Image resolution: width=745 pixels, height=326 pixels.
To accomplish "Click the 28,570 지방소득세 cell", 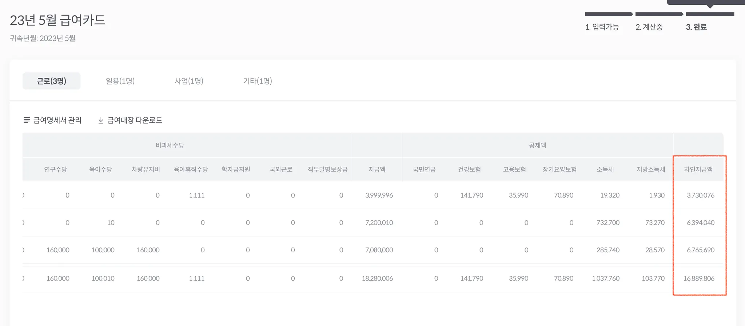I will click(x=655, y=250).
